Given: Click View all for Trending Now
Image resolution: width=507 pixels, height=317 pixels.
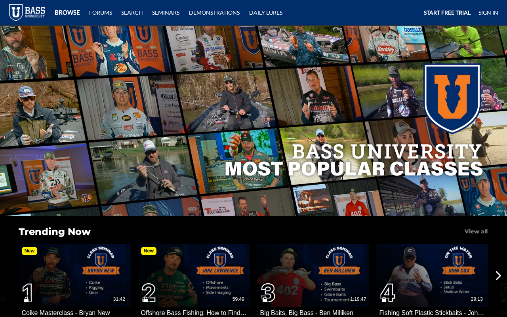Looking at the screenshot, I should point(476,231).
